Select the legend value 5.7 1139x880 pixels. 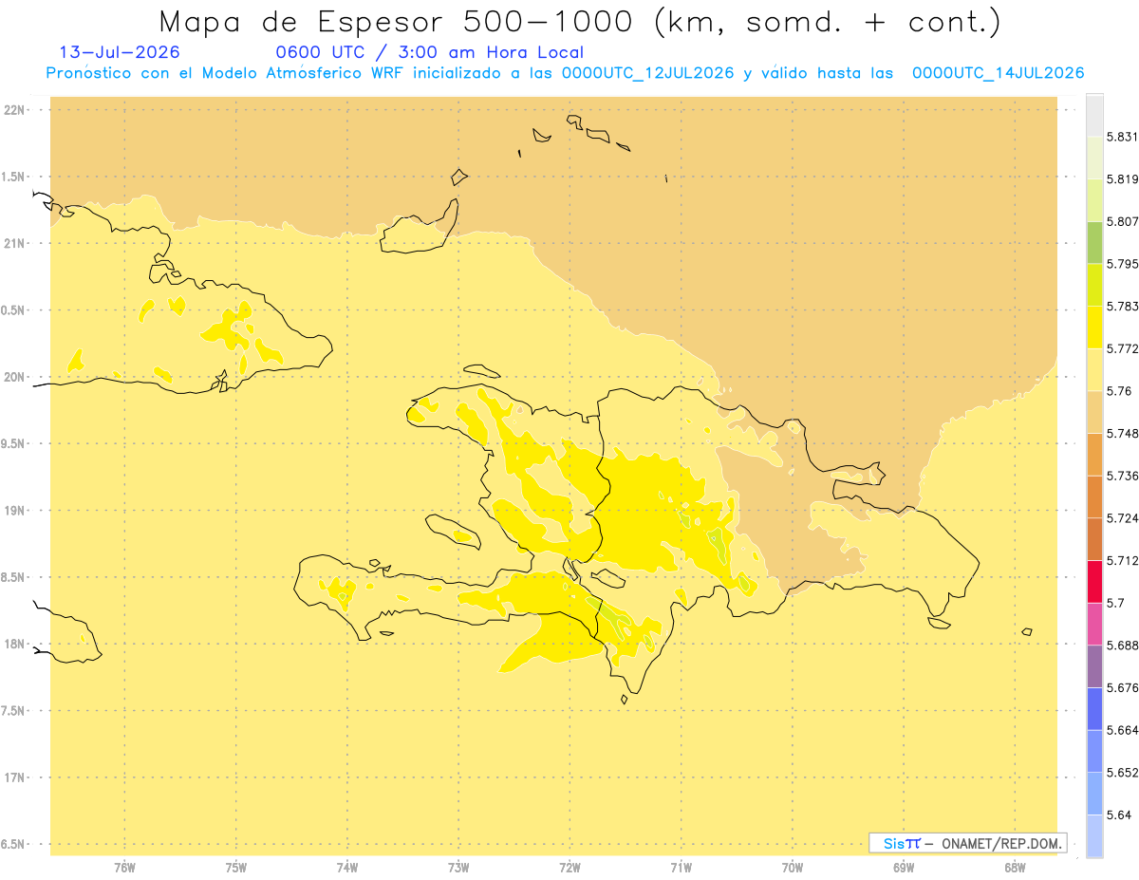click(x=1114, y=603)
